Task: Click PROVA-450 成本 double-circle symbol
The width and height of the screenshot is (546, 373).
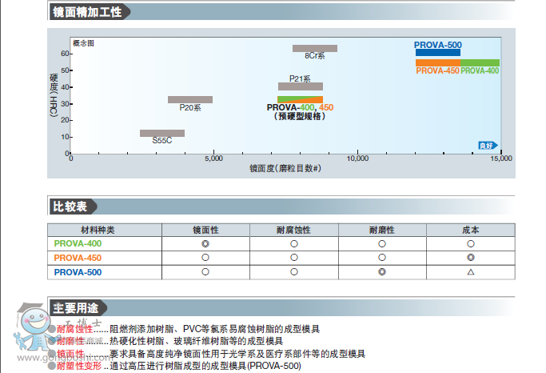Action: (x=471, y=257)
